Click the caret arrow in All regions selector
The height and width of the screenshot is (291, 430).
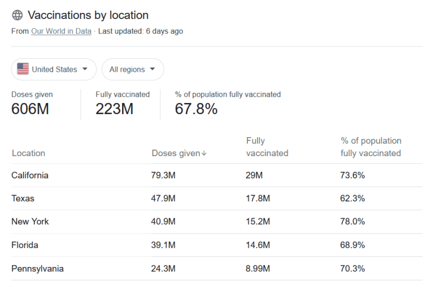pyautogui.click(x=152, y=69)
